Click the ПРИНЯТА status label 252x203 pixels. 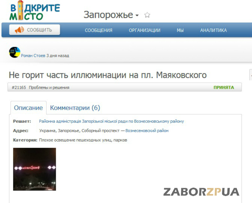point(224,87)
